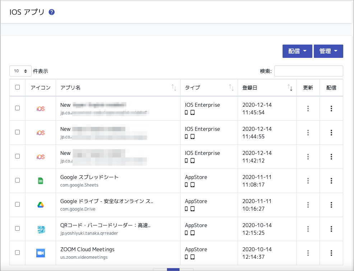
Task: Click the Google Sheets app icon
Action: coord(41,181)
